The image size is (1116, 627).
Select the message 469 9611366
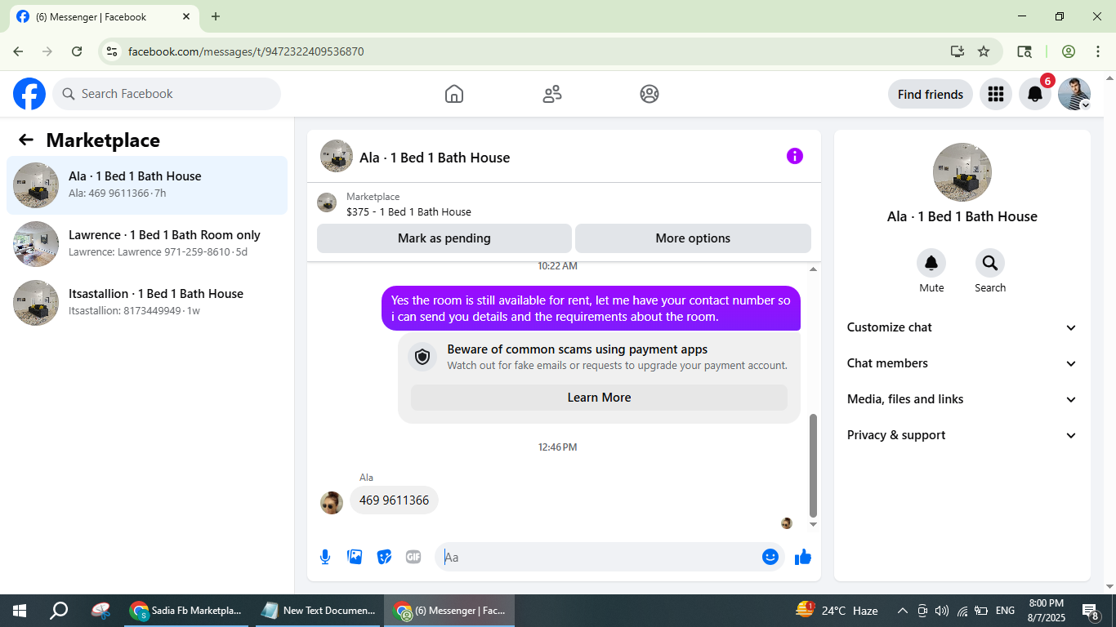394,500
